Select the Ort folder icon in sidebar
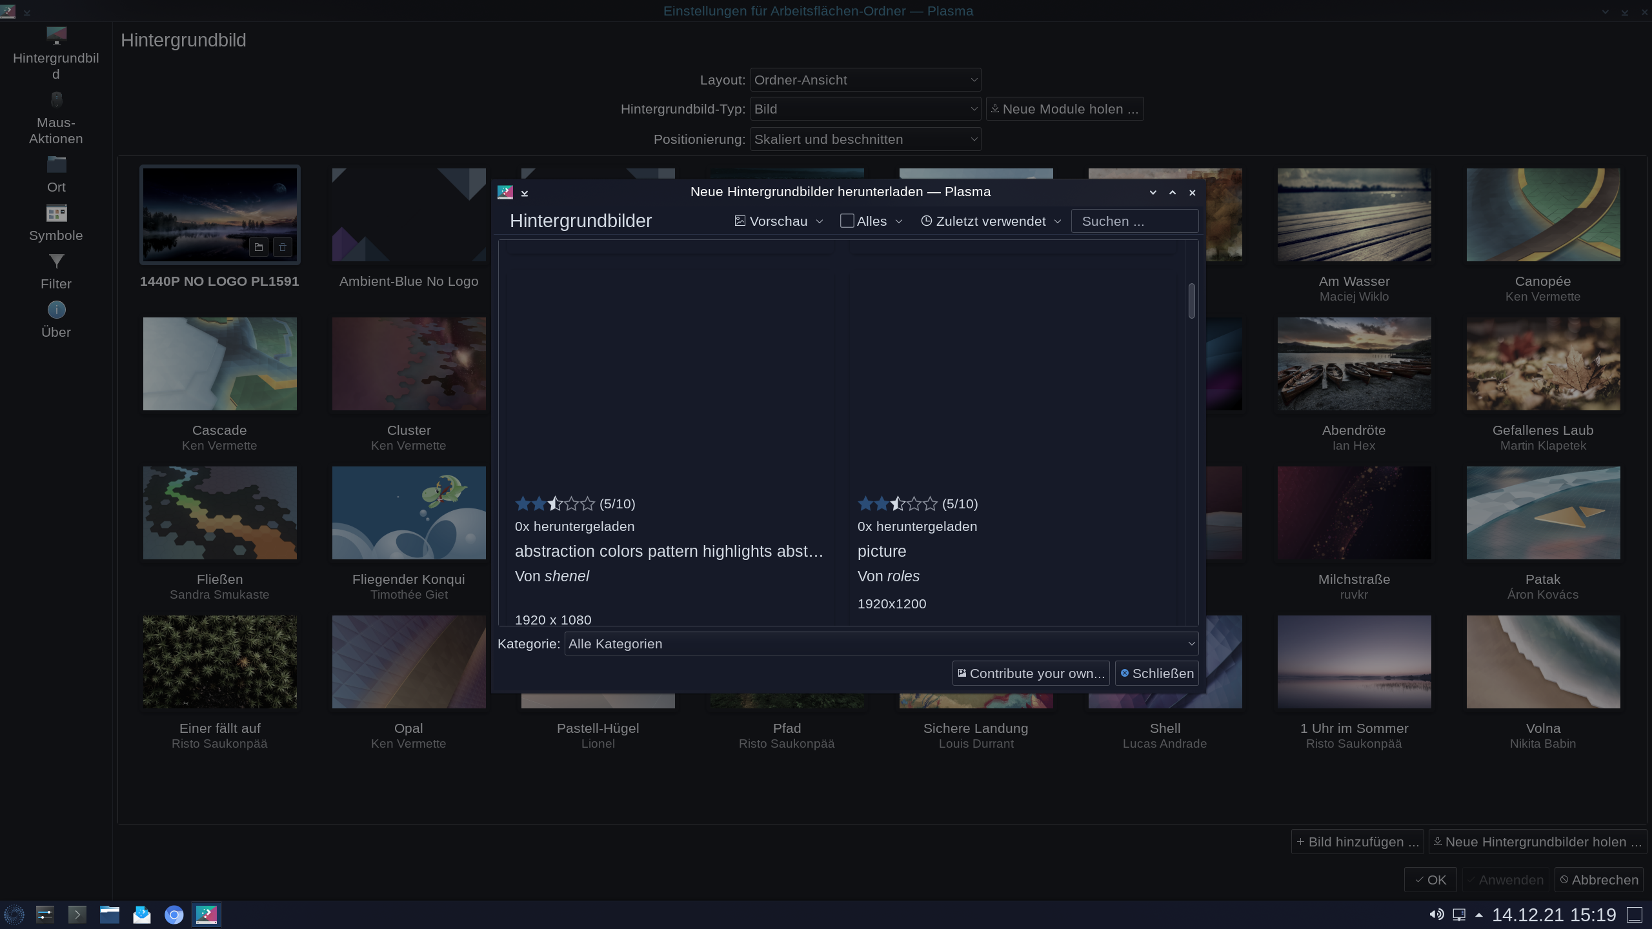Screen dimensions: 1652x929 [56, 165]
